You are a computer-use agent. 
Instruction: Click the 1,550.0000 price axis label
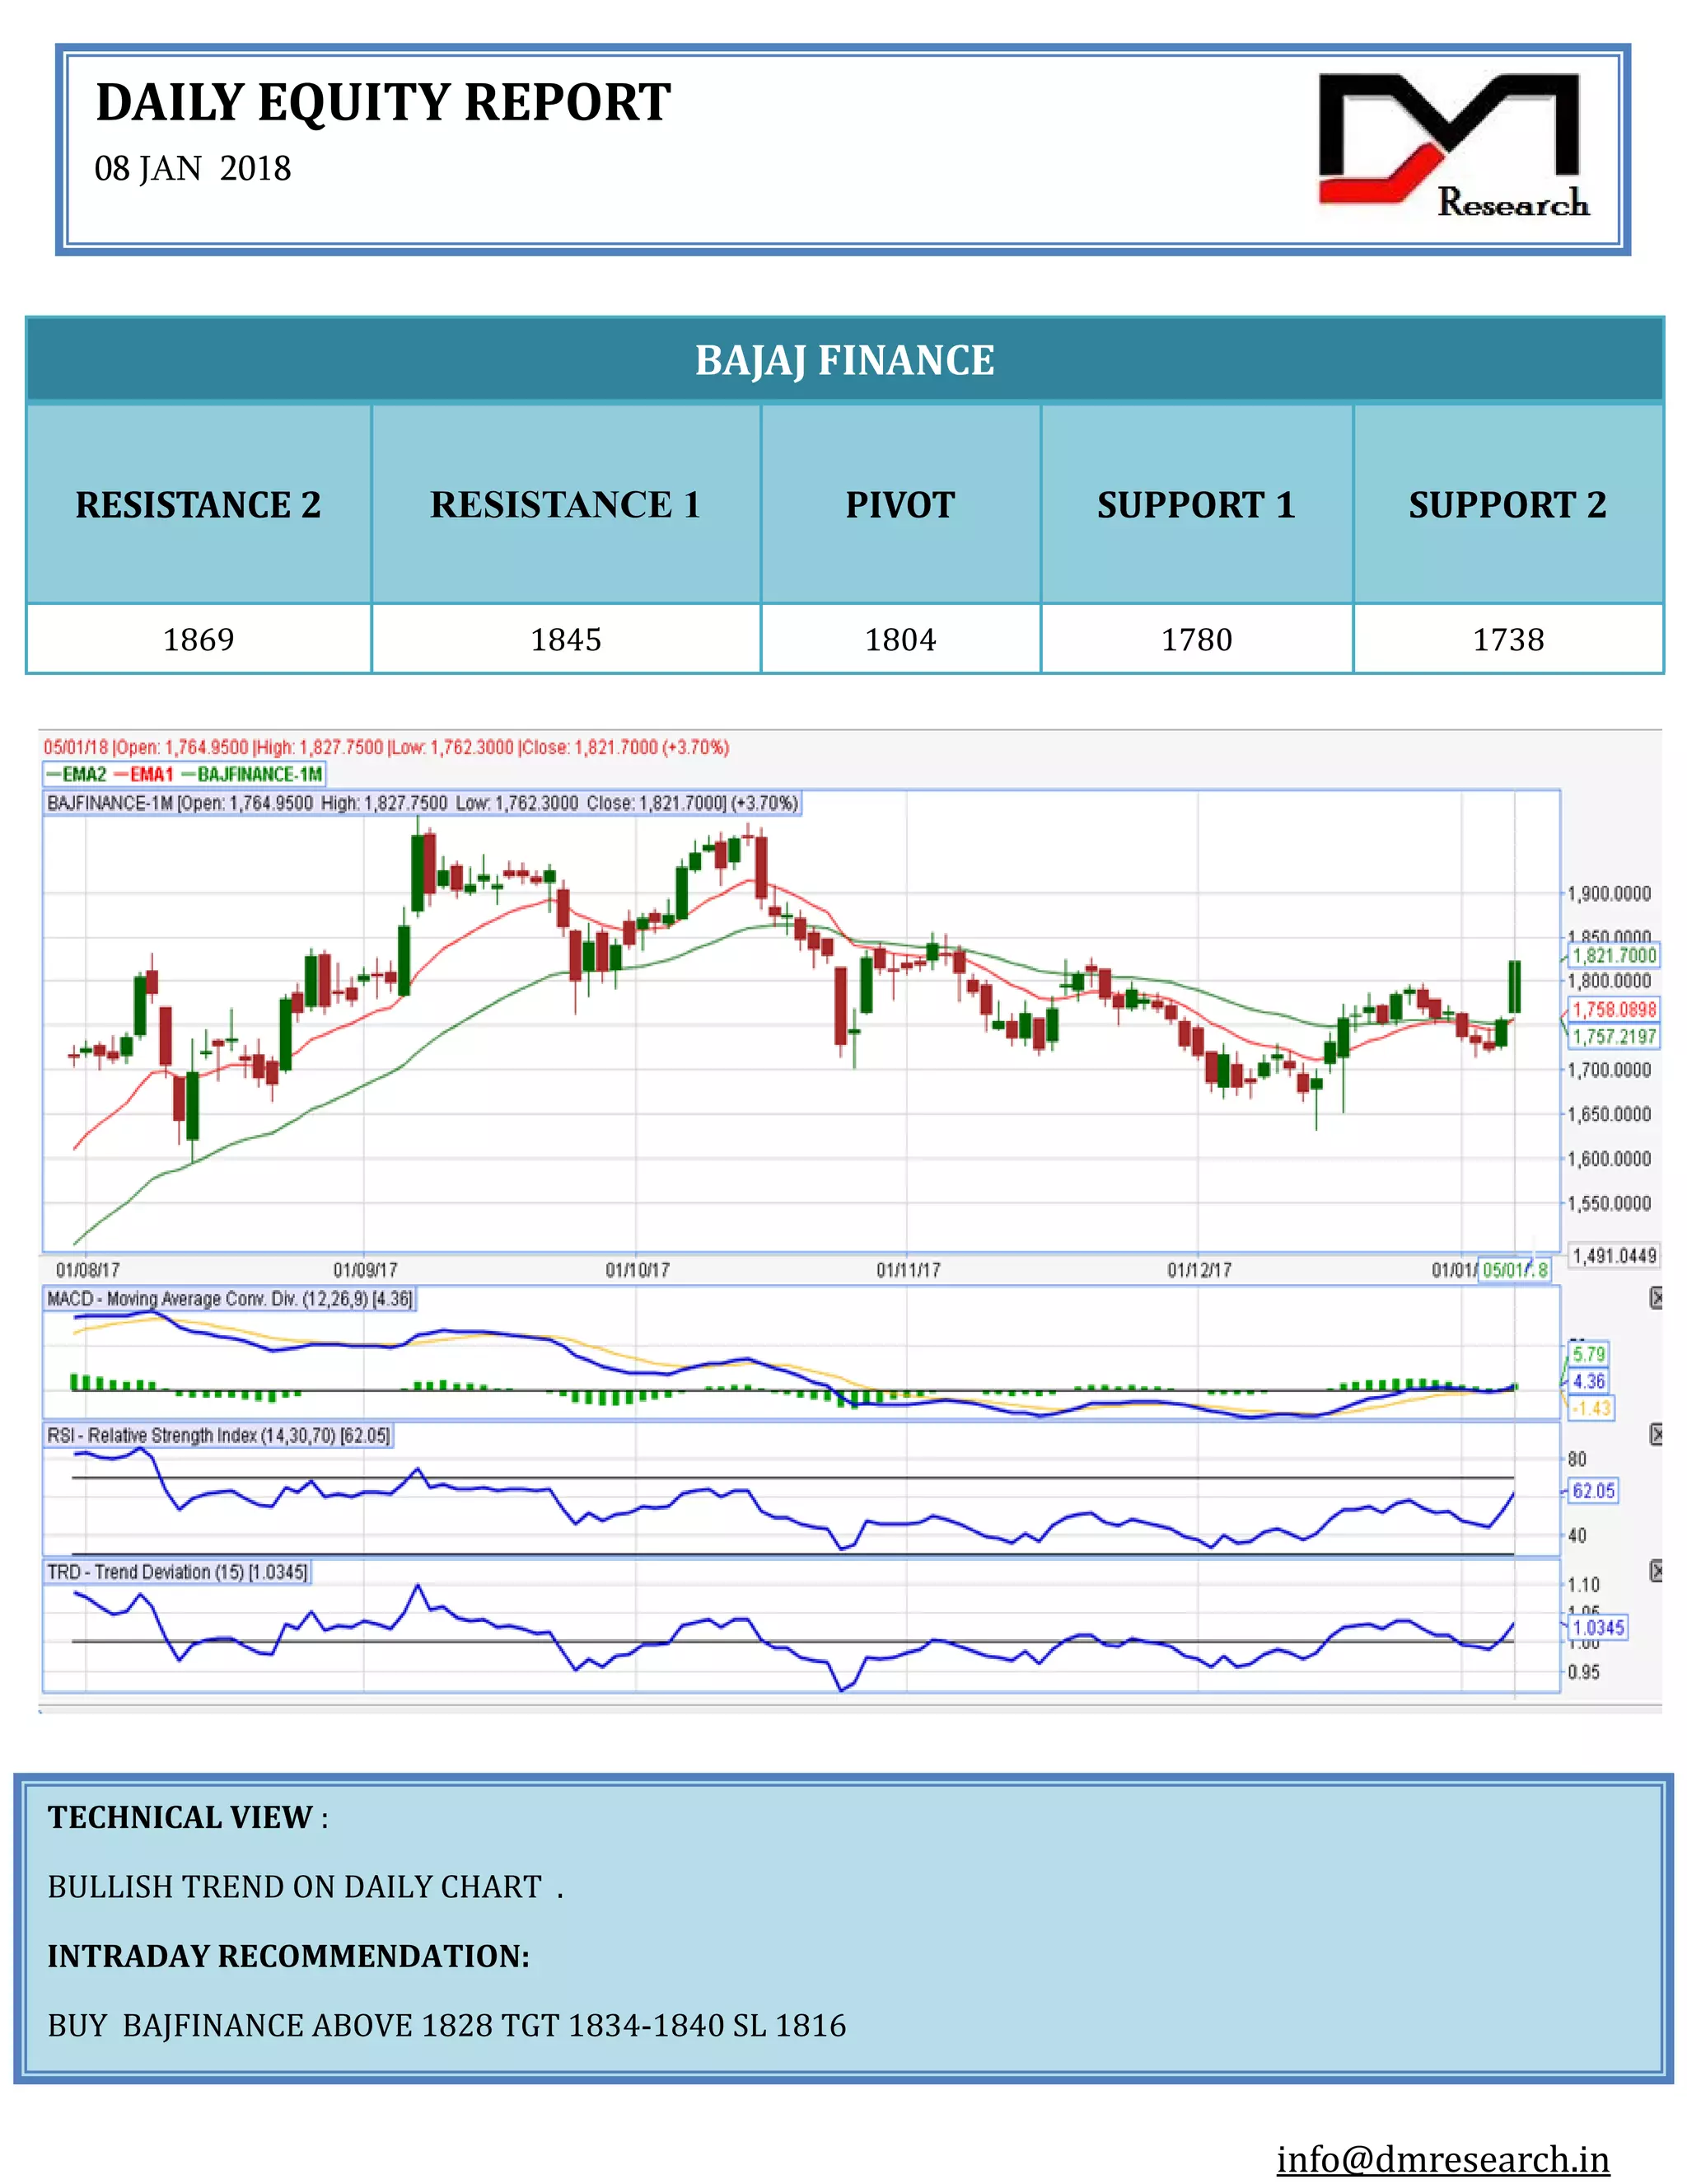[1609, 1203]
